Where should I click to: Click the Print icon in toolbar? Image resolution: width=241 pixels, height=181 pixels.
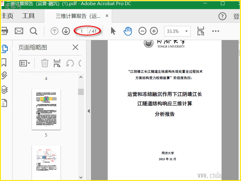4,31
